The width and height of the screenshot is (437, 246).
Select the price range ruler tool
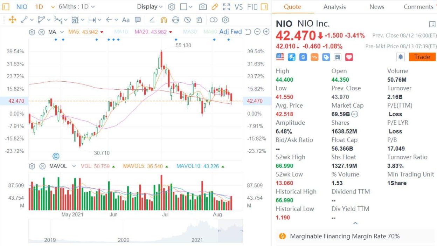click(x=92, y=20)
